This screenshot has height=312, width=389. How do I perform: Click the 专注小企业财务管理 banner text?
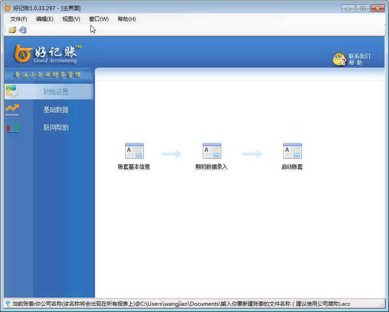(47, 74)
